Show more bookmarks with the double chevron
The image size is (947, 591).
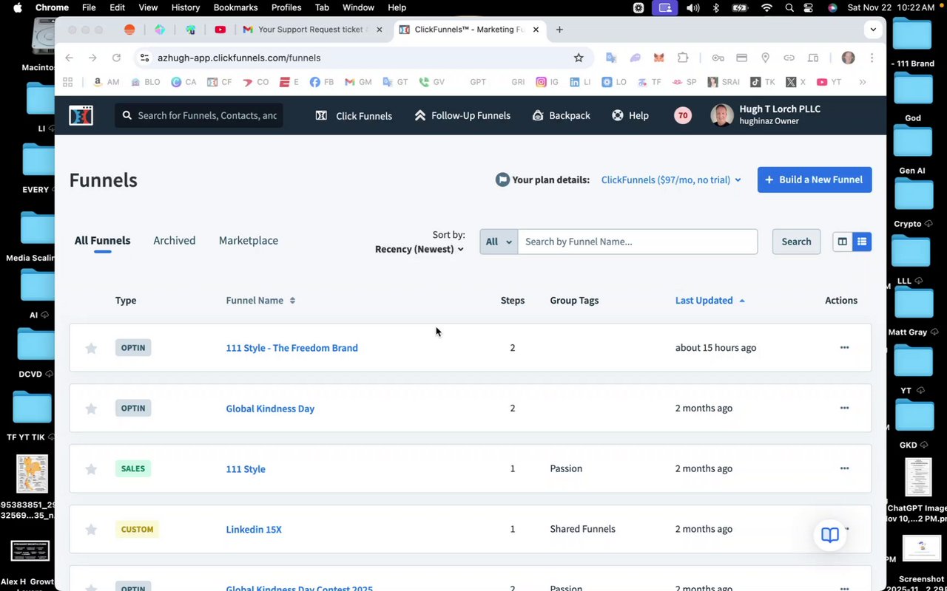click(863, 82)
